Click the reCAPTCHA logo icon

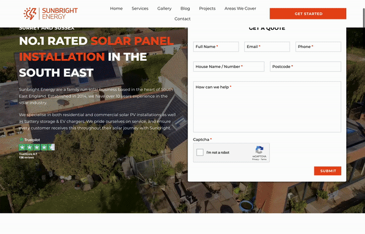tap(259, 150)
